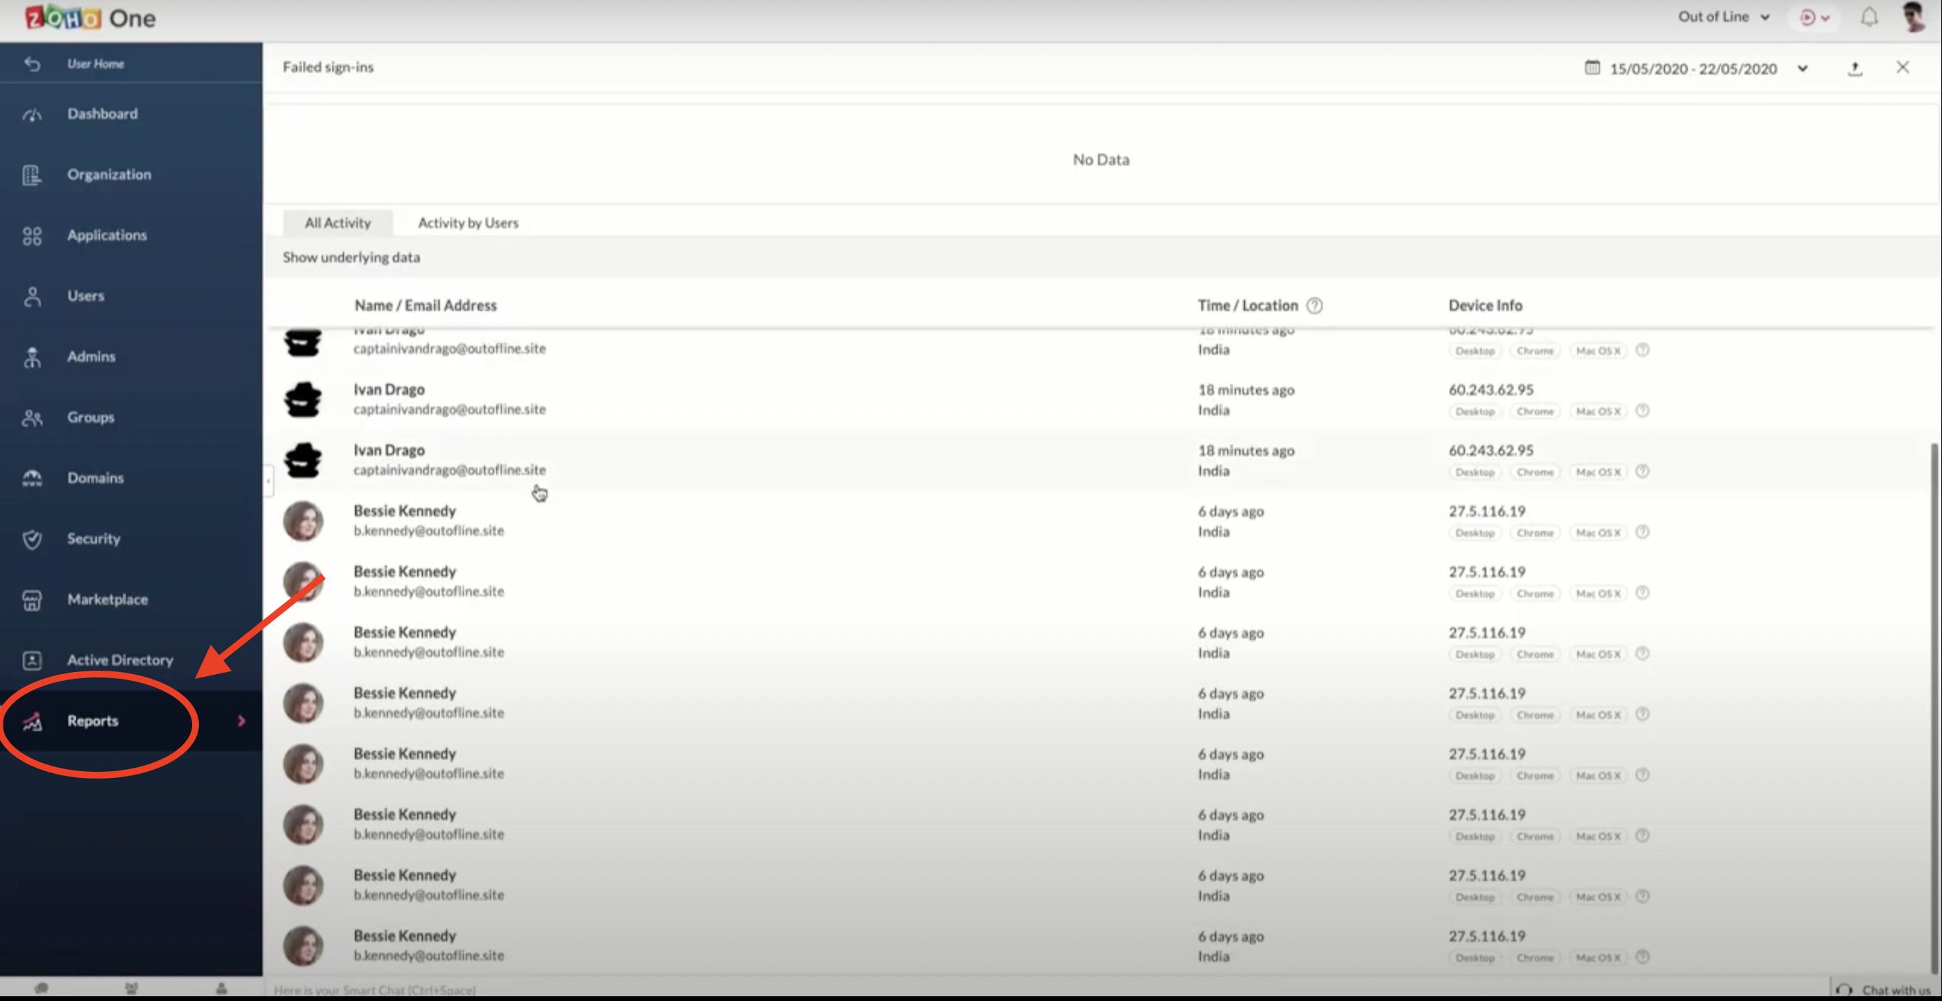Click the contacts group icon in bottom bar
The height and width of the screenshot is (1001, 1942).
click(x=131, y=988)
